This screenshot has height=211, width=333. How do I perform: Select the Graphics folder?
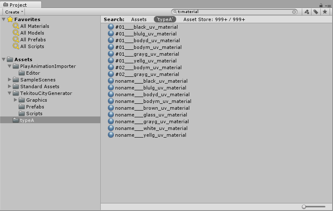coord(37,100)
